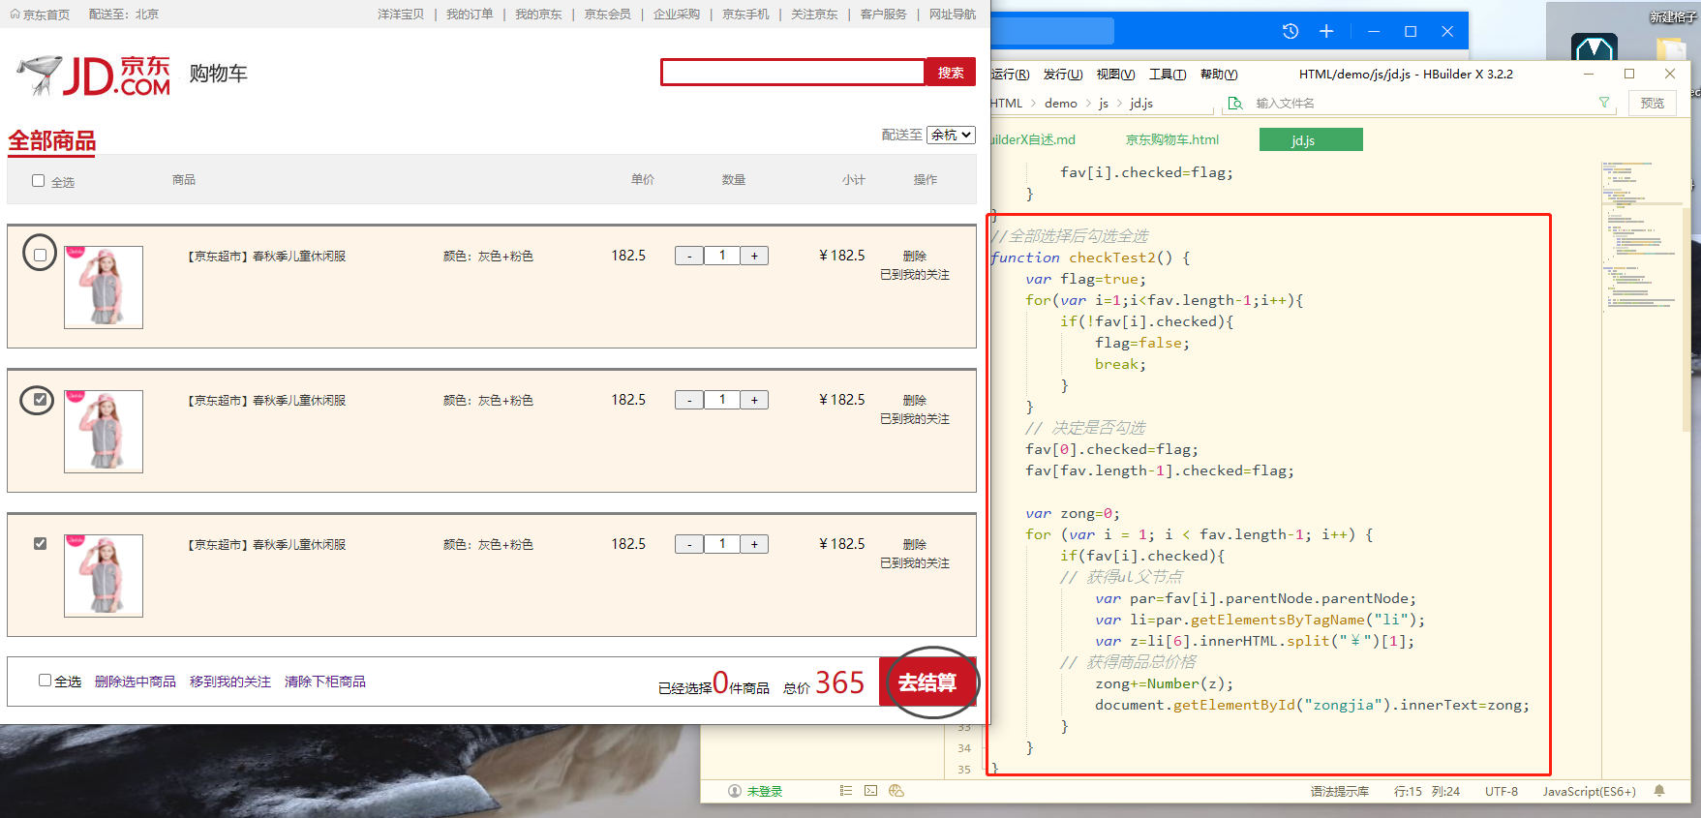
Task: Open the 视图(V) menu
Action: tap(1115, 75)
